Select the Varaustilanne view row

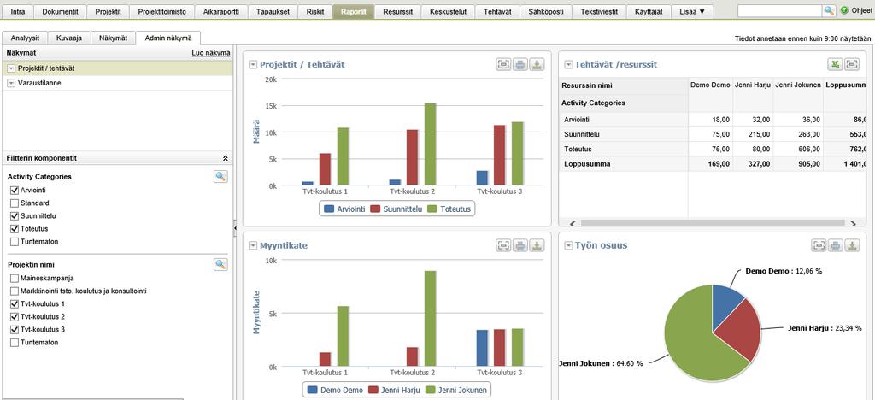click(x=118, y=83)
